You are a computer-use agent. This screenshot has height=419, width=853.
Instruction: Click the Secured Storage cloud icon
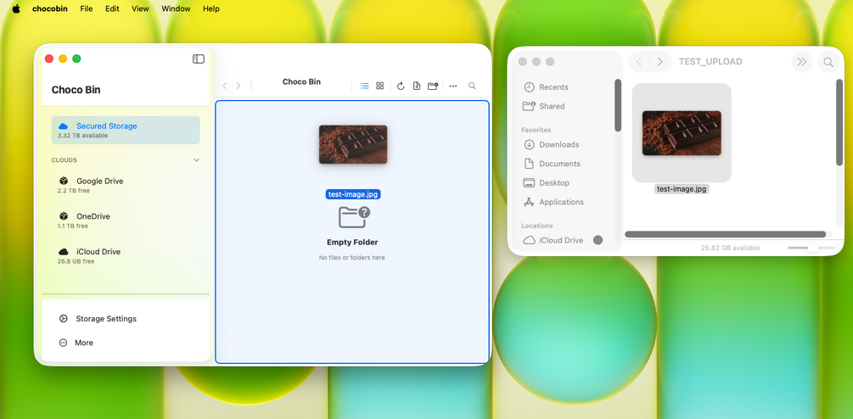(x=63, y=126)
